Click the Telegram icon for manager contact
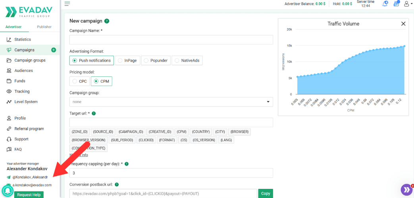Image resolution: width=414 pixels, height=198 pixels. 9,177
